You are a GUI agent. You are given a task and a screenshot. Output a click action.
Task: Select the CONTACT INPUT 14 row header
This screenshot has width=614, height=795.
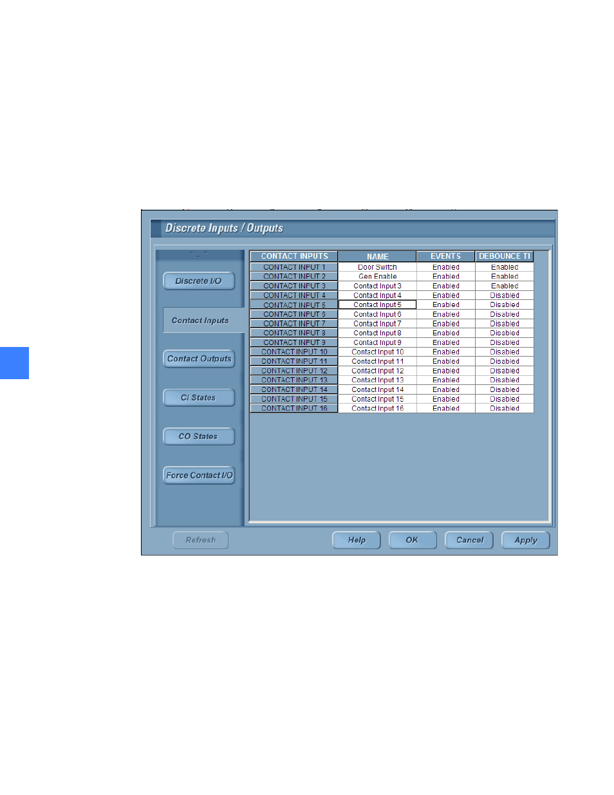(294, 390)
